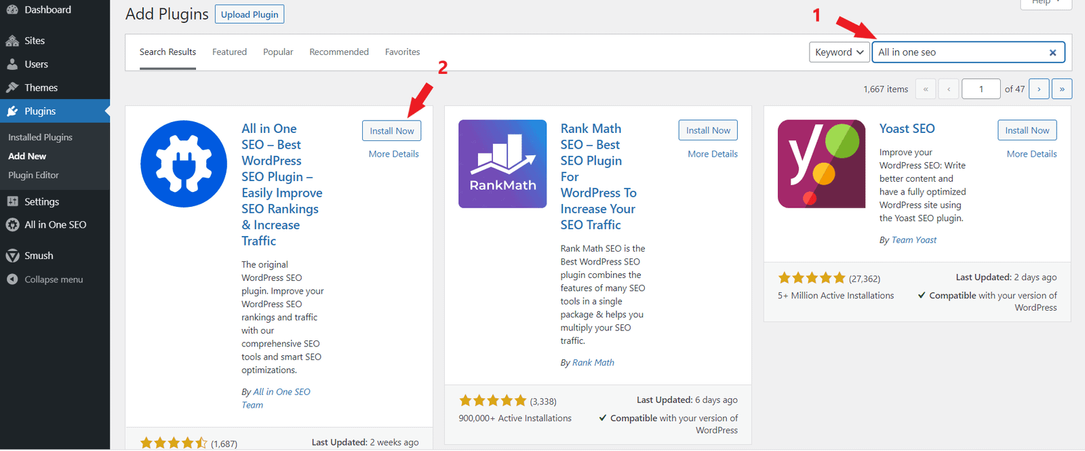The height and width of the screenshot is (451, 1085).
Task: Switch to the Popular tab
Action: click(x=278, y=52)
